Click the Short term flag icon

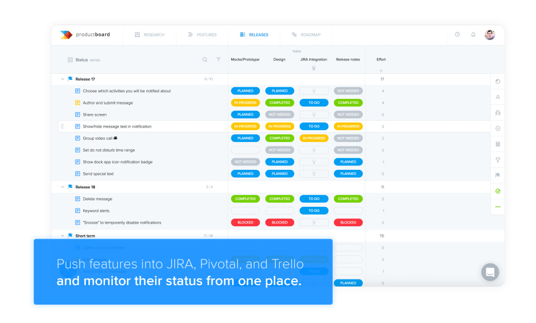tap(70, 235)
